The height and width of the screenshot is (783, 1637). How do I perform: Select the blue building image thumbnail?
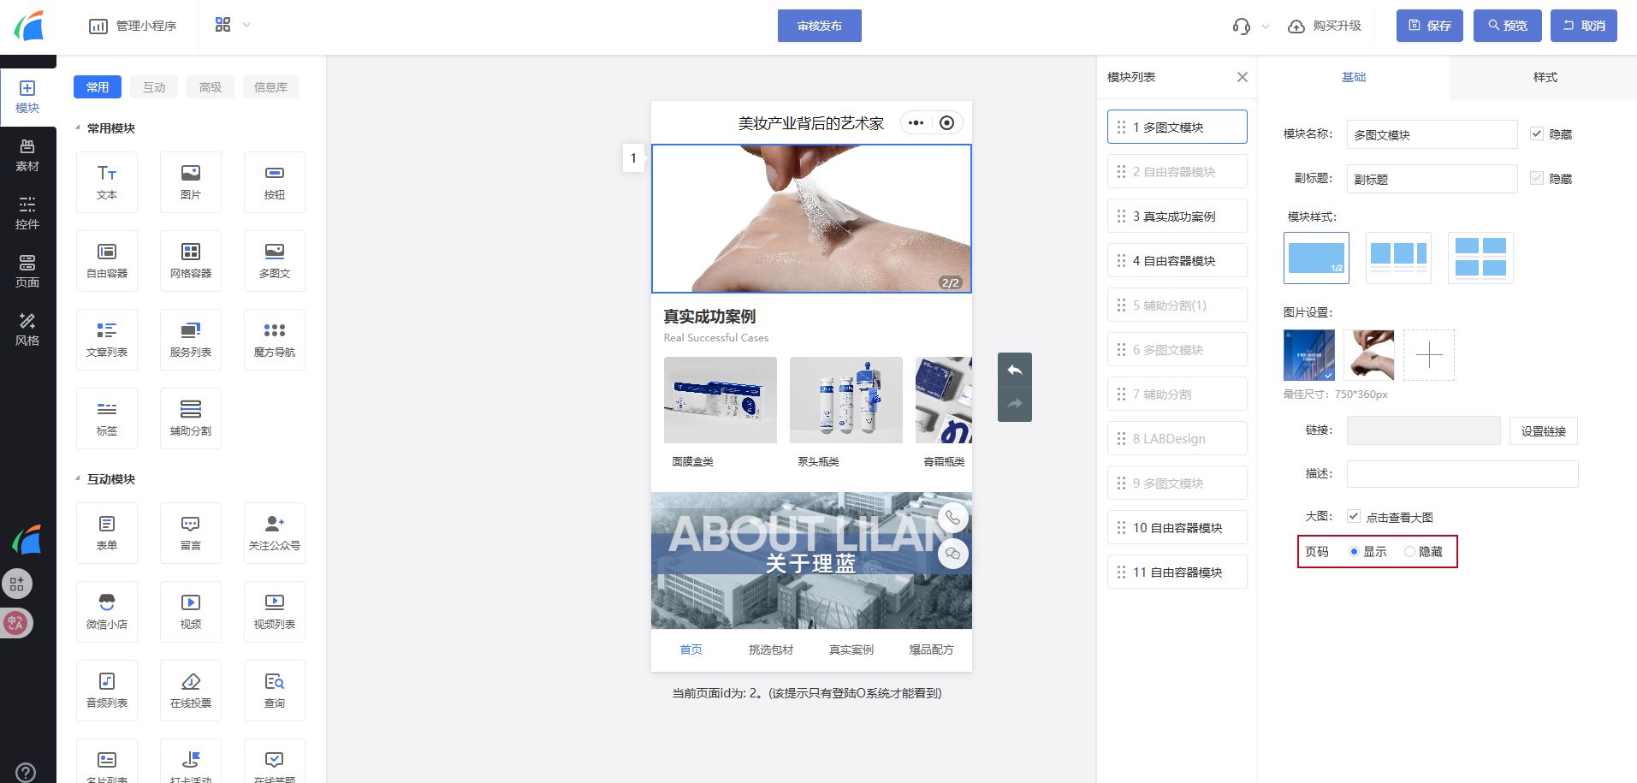1309,355
